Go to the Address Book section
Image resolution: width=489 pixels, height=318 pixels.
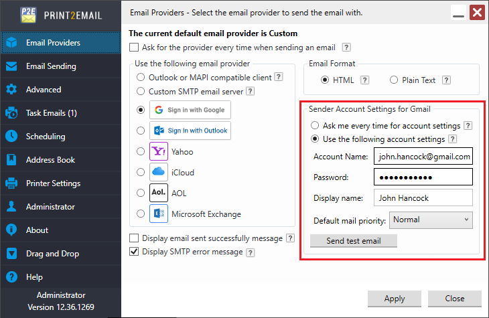click(x=50, y=160)
